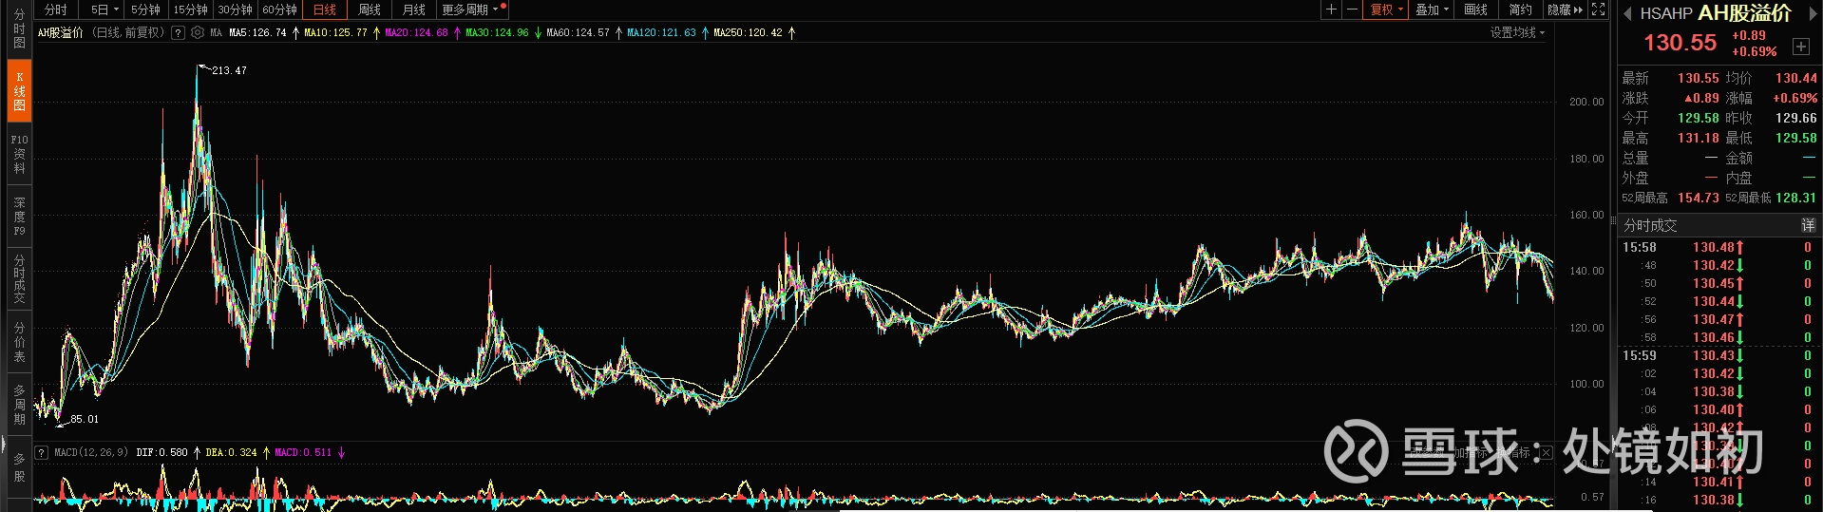
Task: Click the MA30:124.96 indicator label
Action: click(497, 32)
